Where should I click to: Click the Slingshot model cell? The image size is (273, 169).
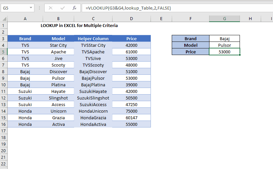click(58, 98)
